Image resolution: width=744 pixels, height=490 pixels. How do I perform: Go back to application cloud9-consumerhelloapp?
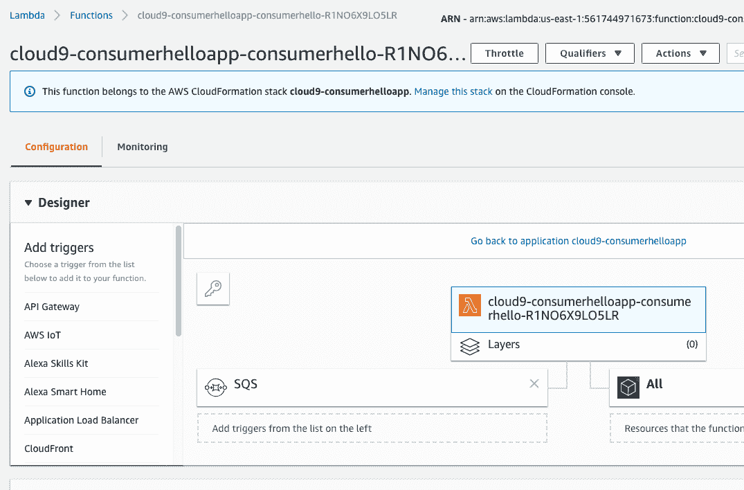point(578,241)
